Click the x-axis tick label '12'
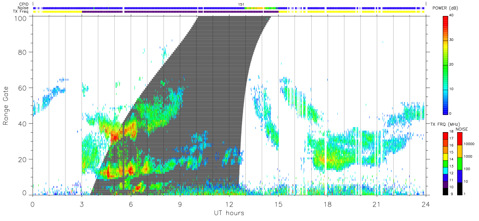 pos(229,204)
